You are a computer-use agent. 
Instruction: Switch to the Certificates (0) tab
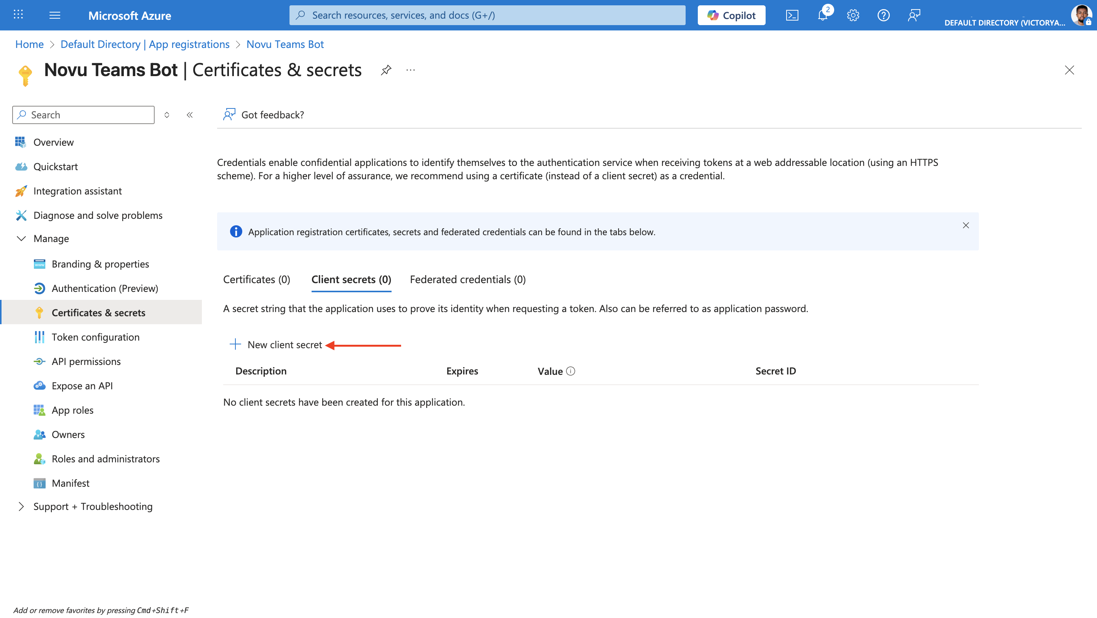pos(256,279)
